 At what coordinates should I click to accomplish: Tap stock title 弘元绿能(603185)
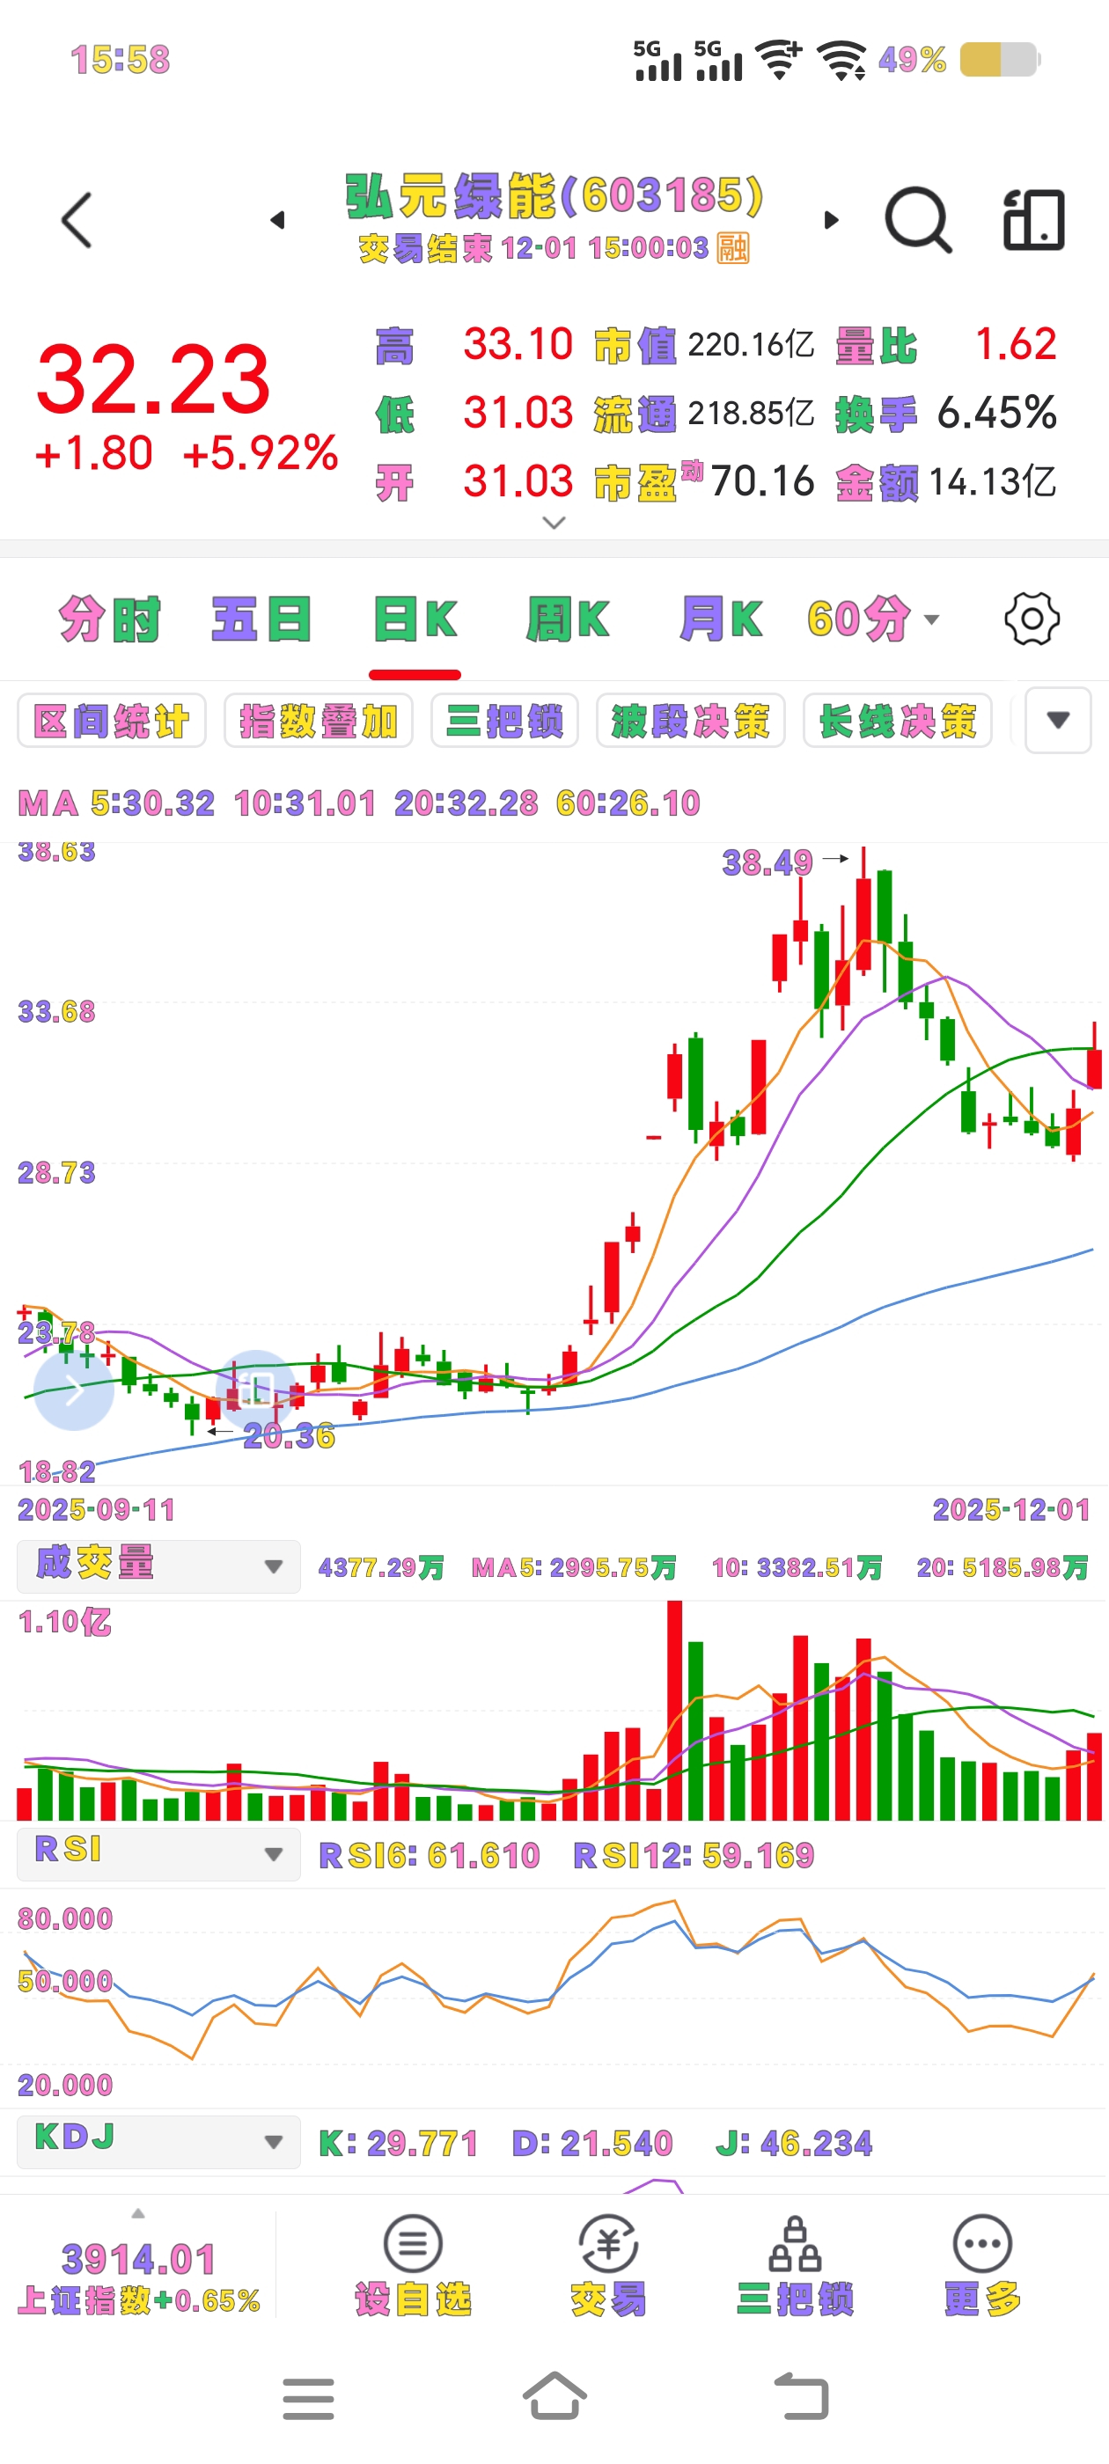[x=554, y=196]
